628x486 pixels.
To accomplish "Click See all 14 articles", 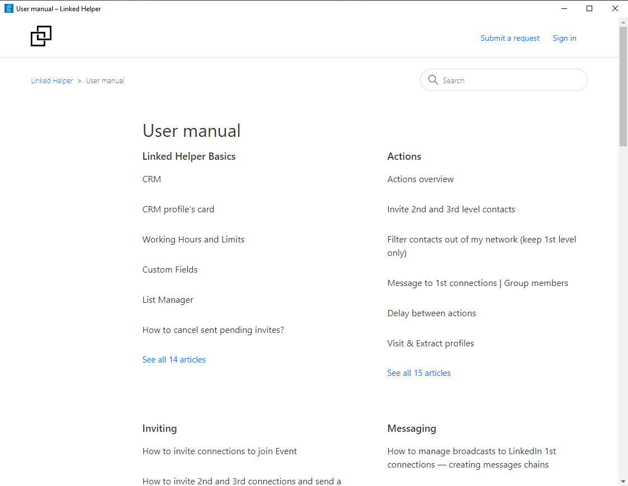I will tap(174, 360).
